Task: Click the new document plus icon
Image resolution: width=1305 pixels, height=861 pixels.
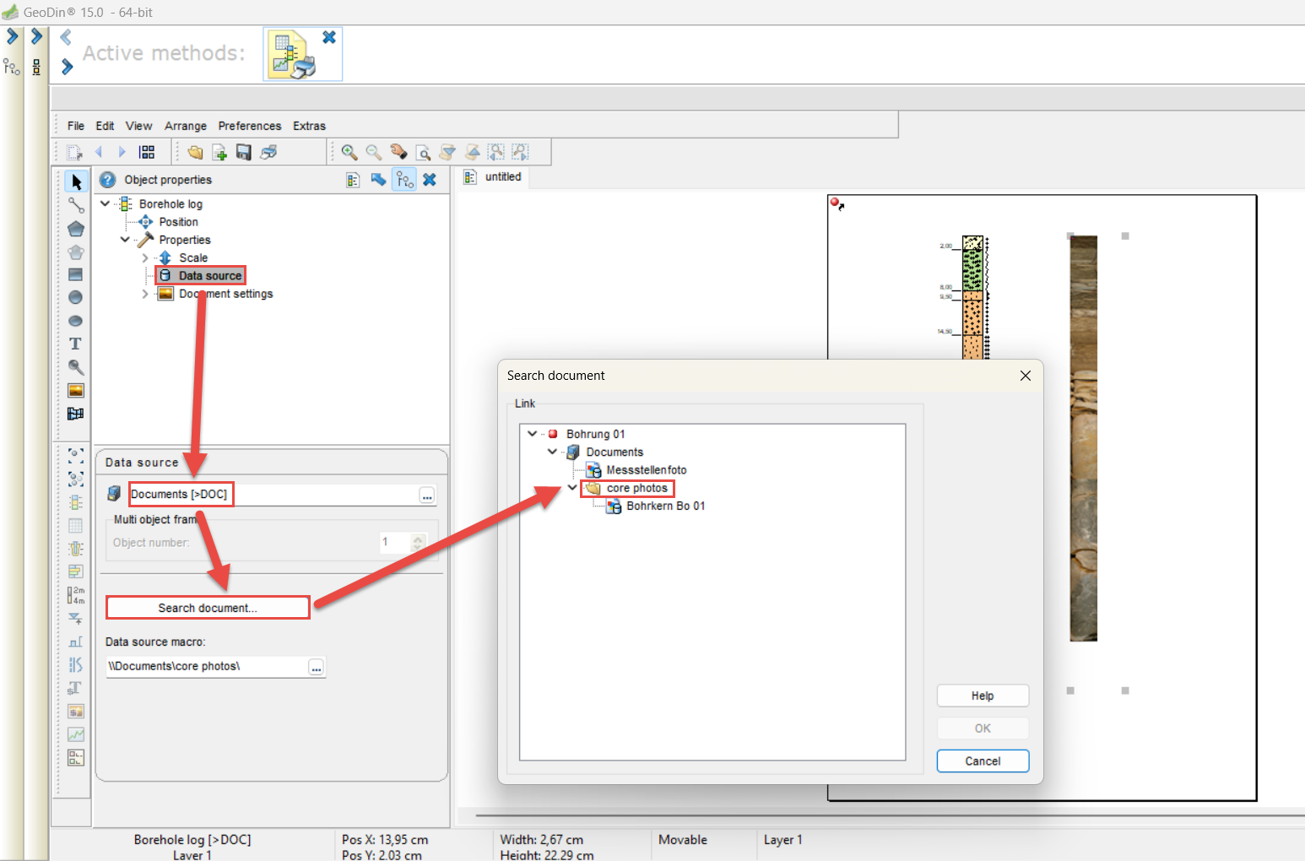Action: pos(219,152)
